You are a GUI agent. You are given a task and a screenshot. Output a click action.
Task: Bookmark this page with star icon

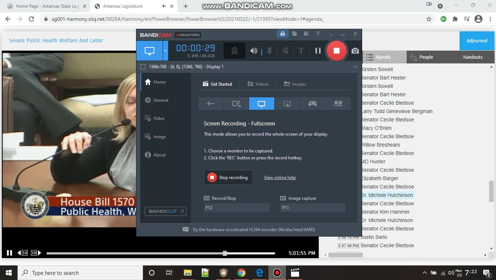pos(429,19)
